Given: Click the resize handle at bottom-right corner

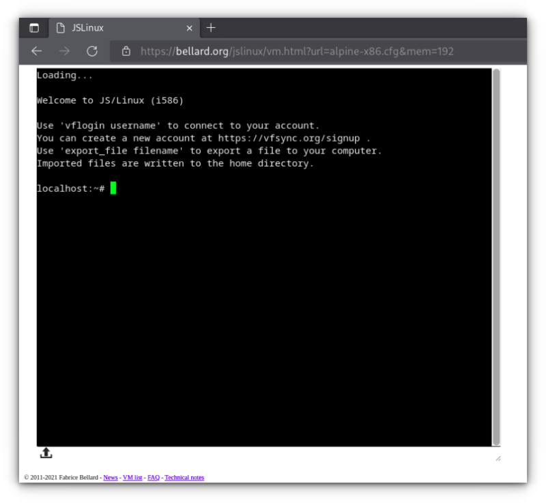Looking at the screenshot, I should click(x=499, y=458).
